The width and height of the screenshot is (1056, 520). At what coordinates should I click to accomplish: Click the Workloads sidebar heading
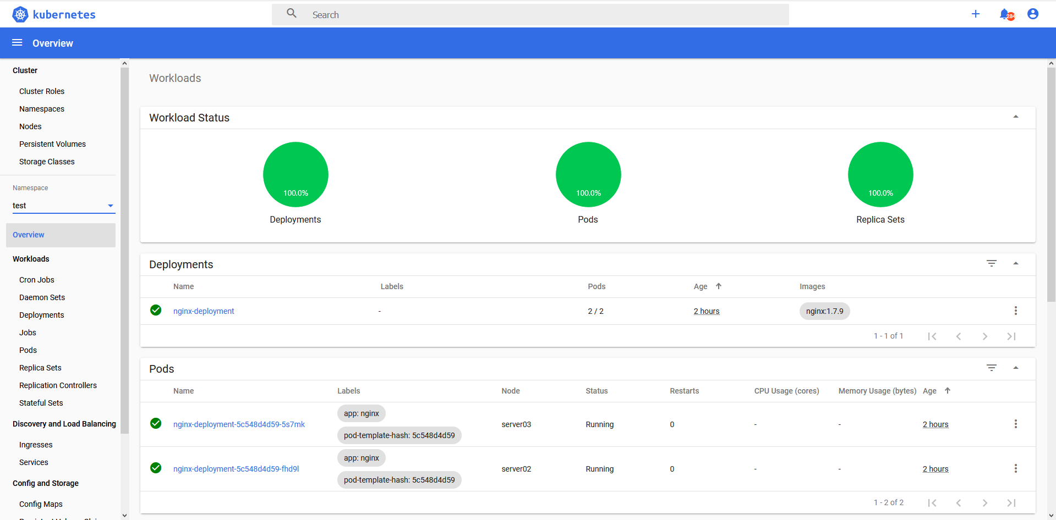pyautogui.click(x=31, y=259)
